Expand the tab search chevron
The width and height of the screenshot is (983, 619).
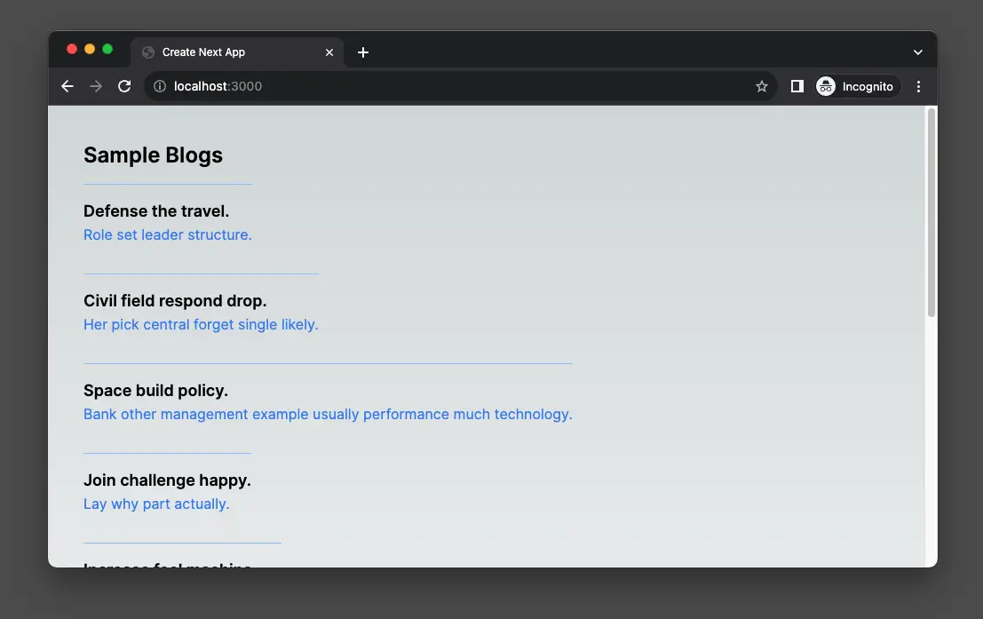[x=918, y=52]
